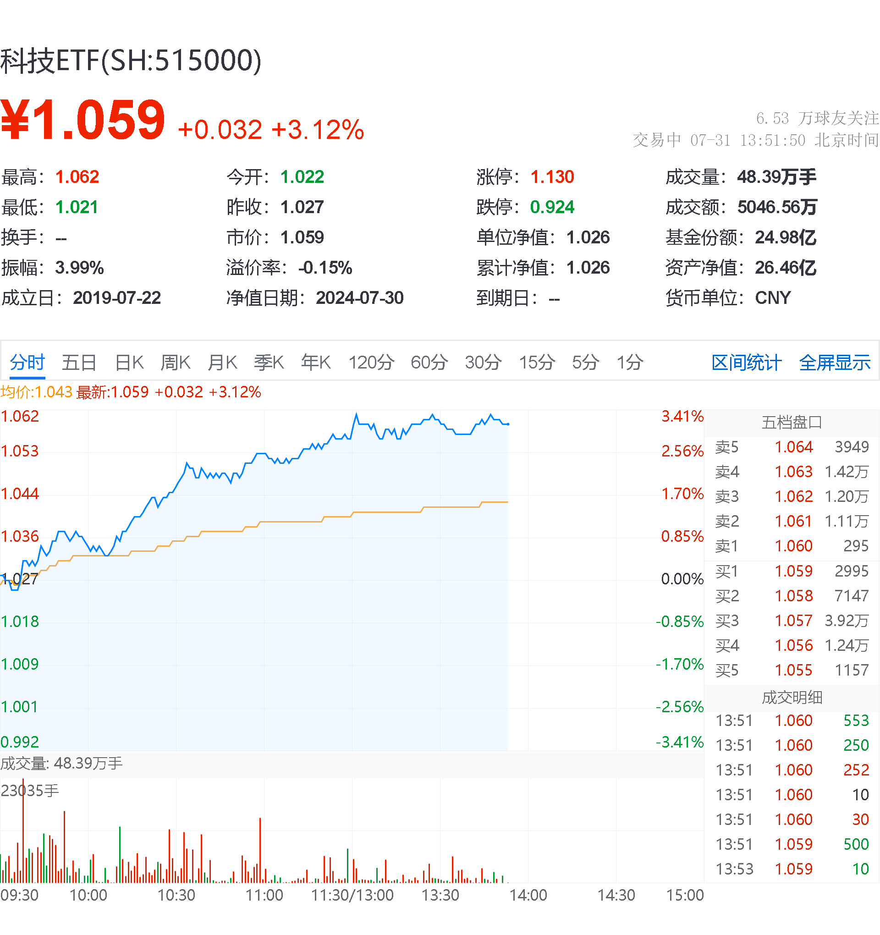The image size is (880, 935).
Task: Click 6.53 万球友关注 follower count
Action: [x=818, y=119]
